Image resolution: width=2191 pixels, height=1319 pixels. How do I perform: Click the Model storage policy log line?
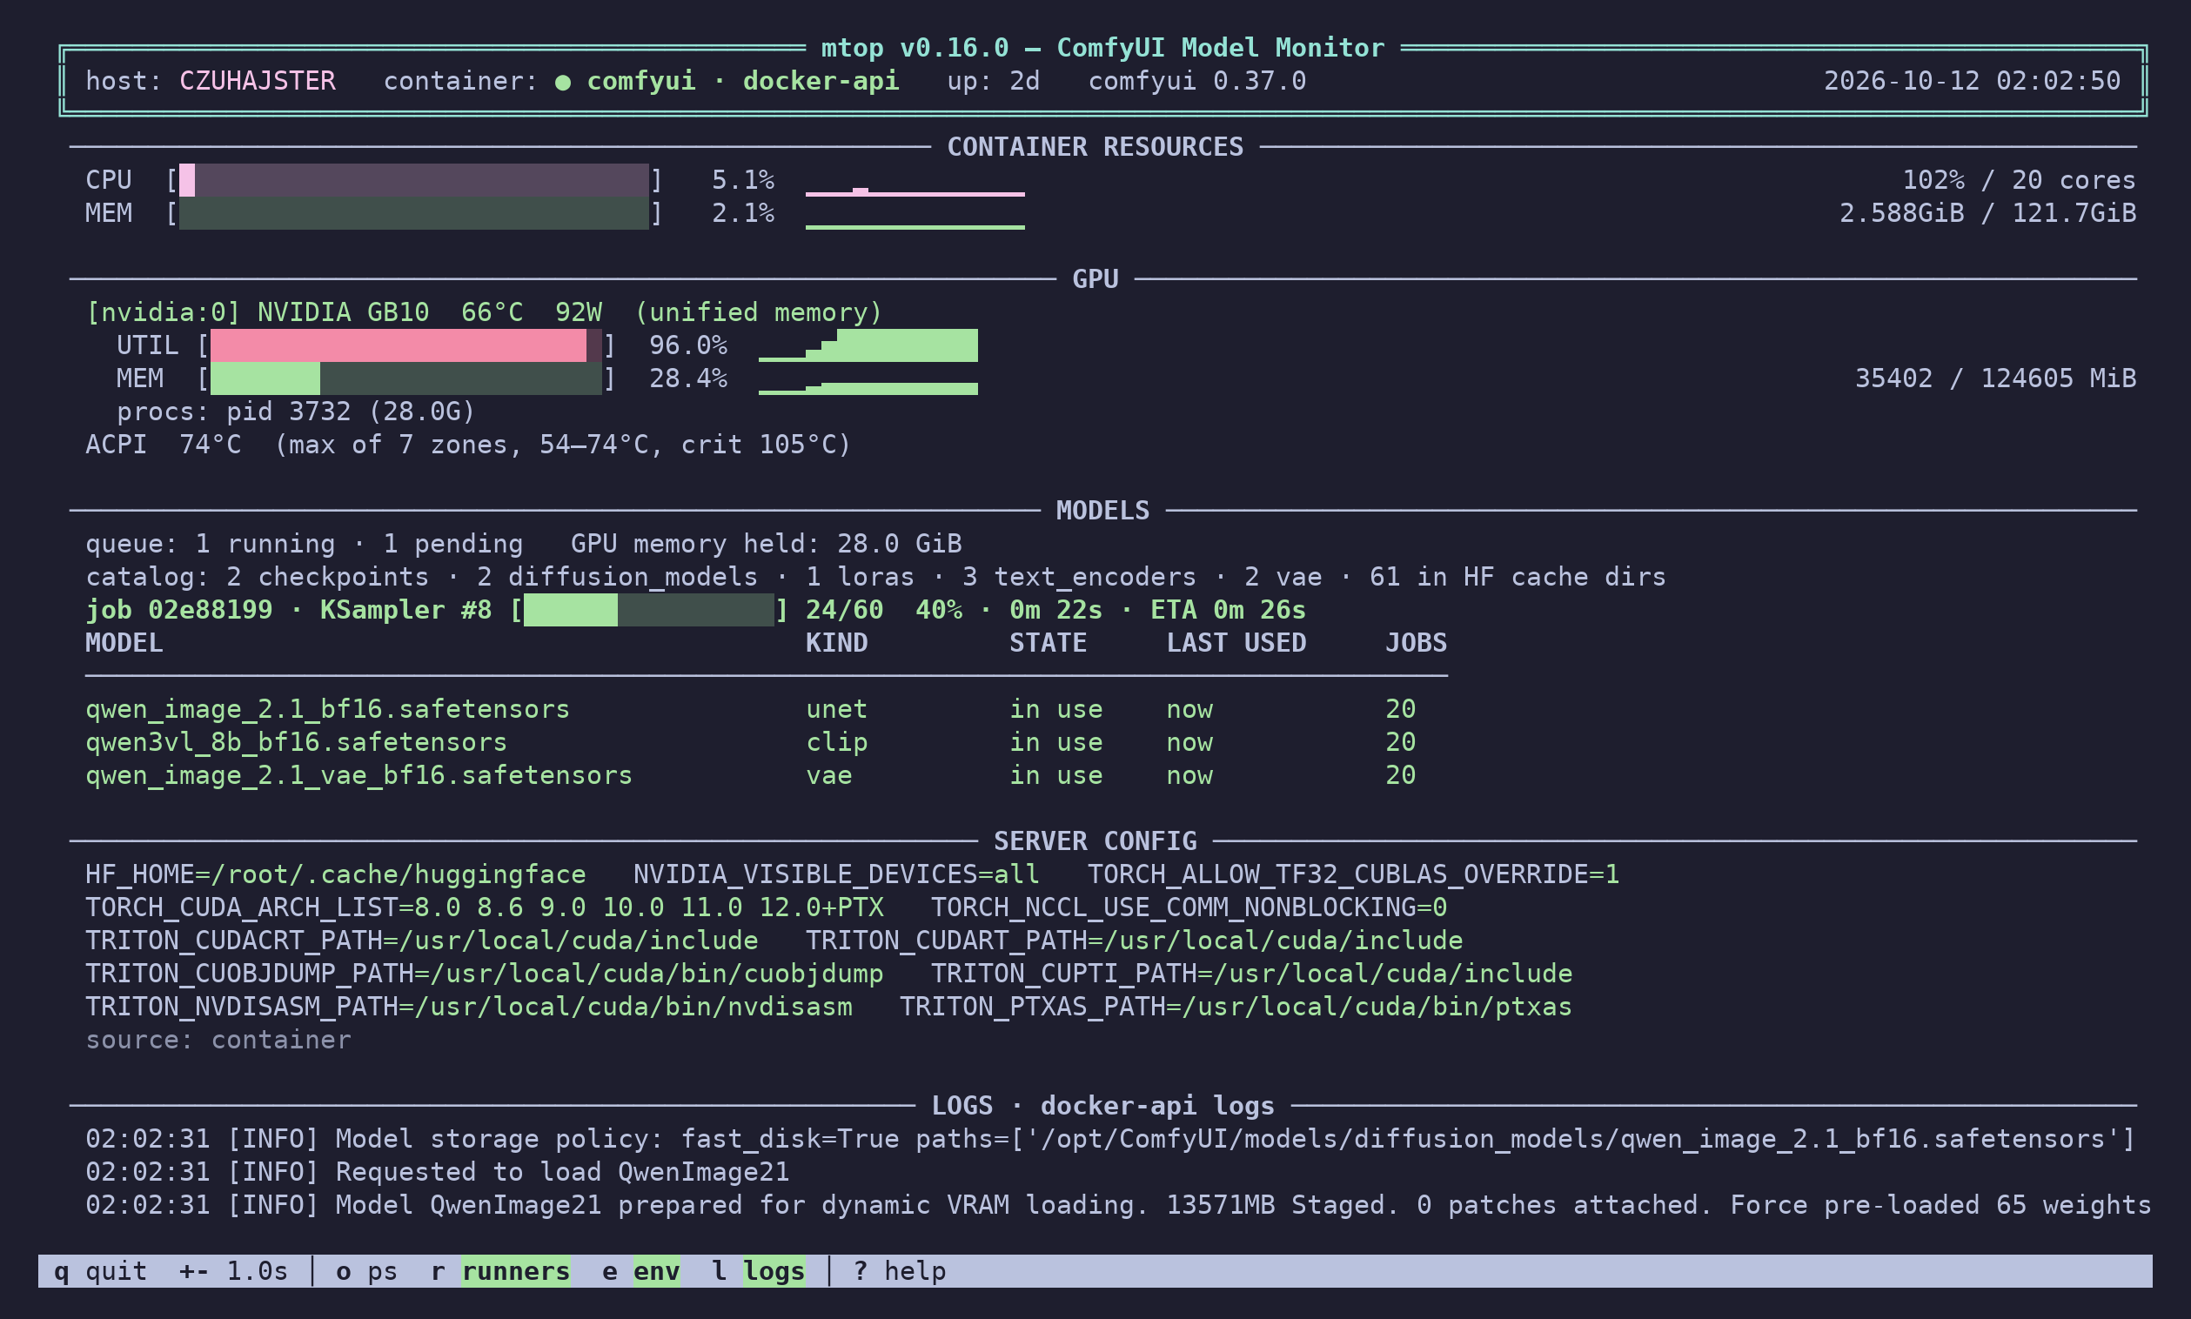click(1110, 1140)
